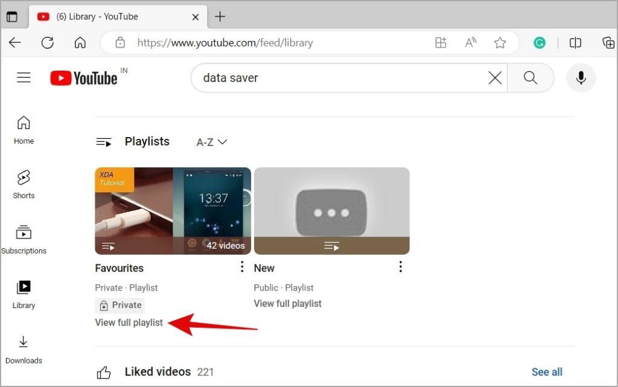Open Downloads in the sidebar
This screenshot has height=387, width=618.
(24, 350)
